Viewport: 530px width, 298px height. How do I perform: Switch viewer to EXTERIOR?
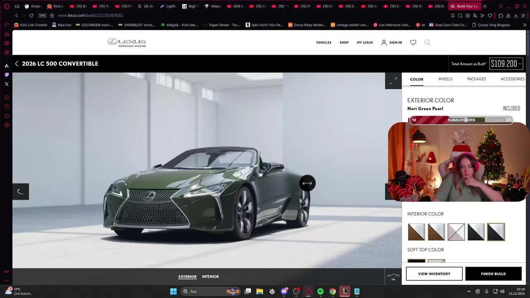(x=187, y=276)
